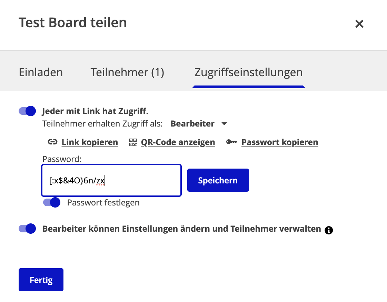Disable the "Jeder mit Link hat Zugriff" toggle
The image size is (387, 302).
[27, 111]
